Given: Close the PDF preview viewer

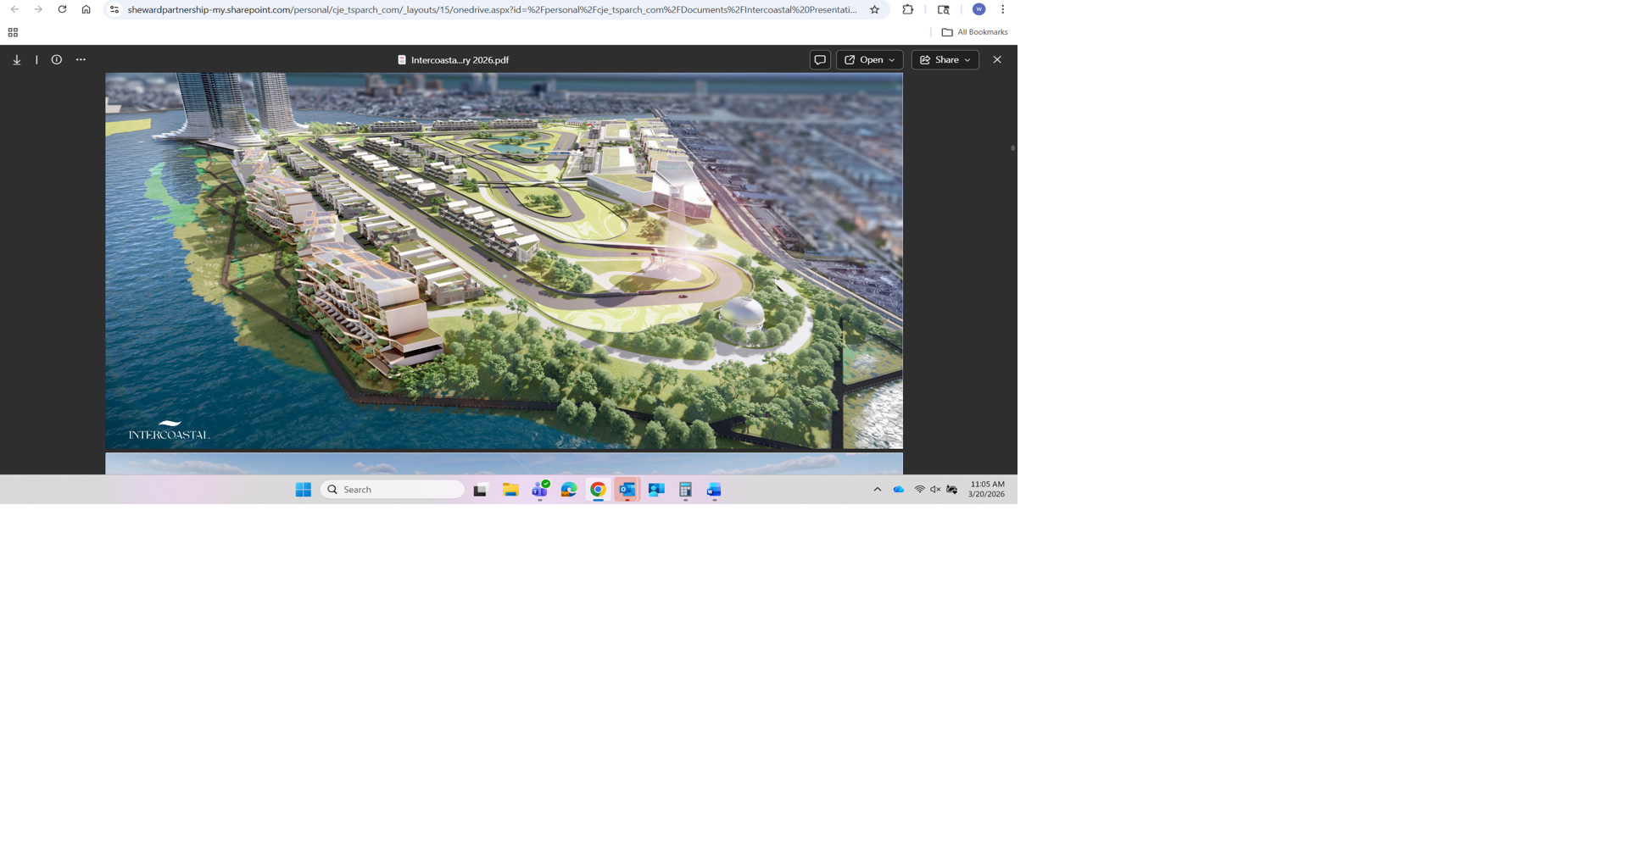Looking at the screenshot, I should pos(997,60).
